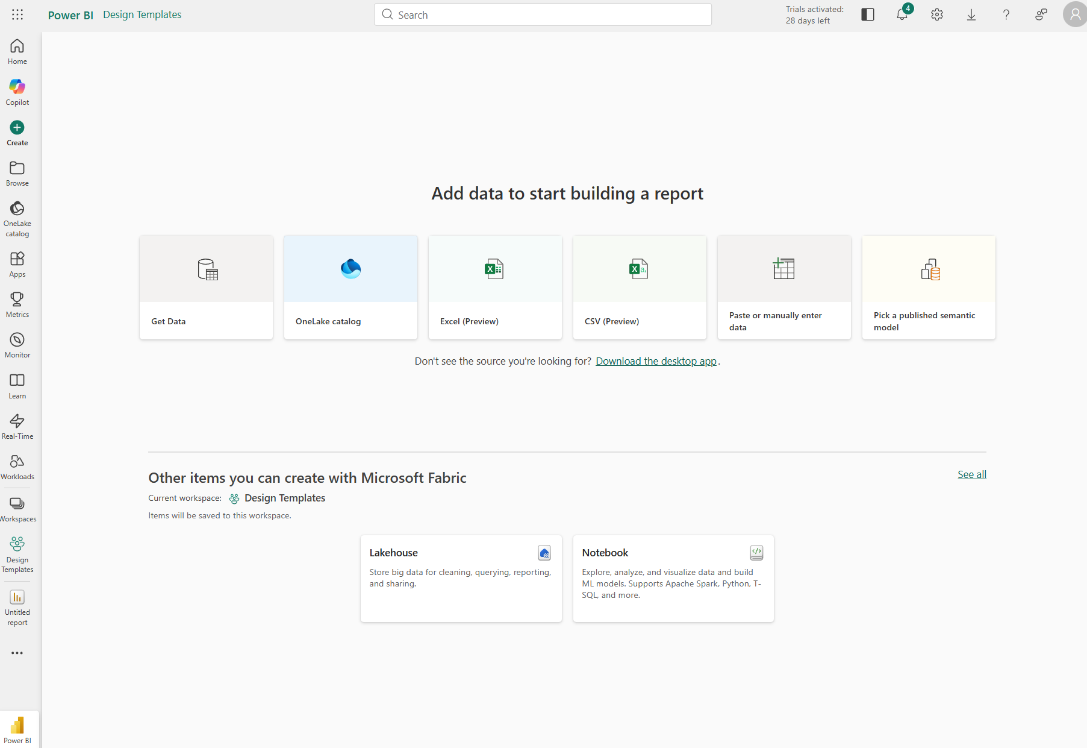Open Browse in the left navigation
The image size is (1087, 748).
click(17, 174)
